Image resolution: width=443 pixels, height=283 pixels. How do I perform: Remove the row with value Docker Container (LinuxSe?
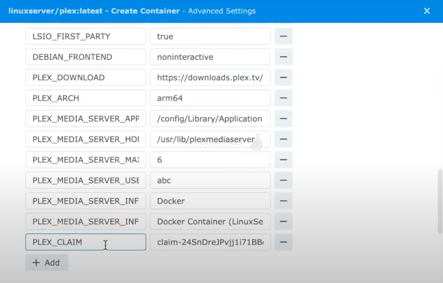point(283,221)
